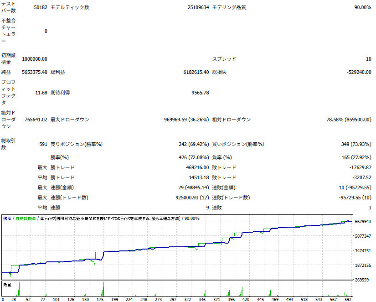Select the largest loss trade -17629.87
This screenshot has height=302, width=376.
click(x=360, y=167)
